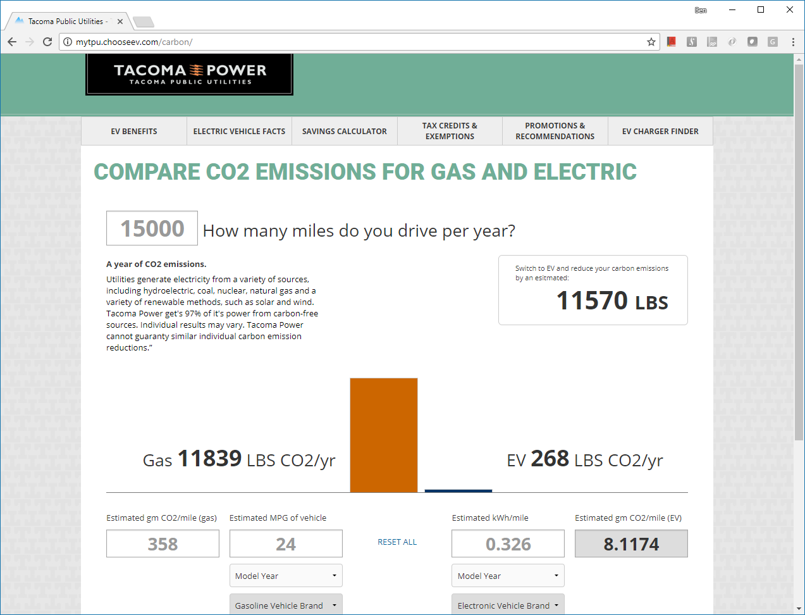Click the site information icon in the address bar
Viewport: 805px width, 615px height.
pos(68,42)
